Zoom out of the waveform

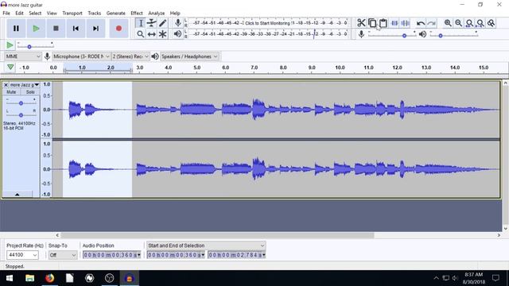pyautogui.click(x=458, y=23)
